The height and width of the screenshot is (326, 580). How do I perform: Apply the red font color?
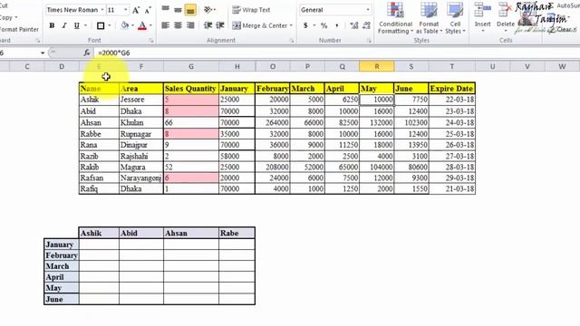click(142, 25)
